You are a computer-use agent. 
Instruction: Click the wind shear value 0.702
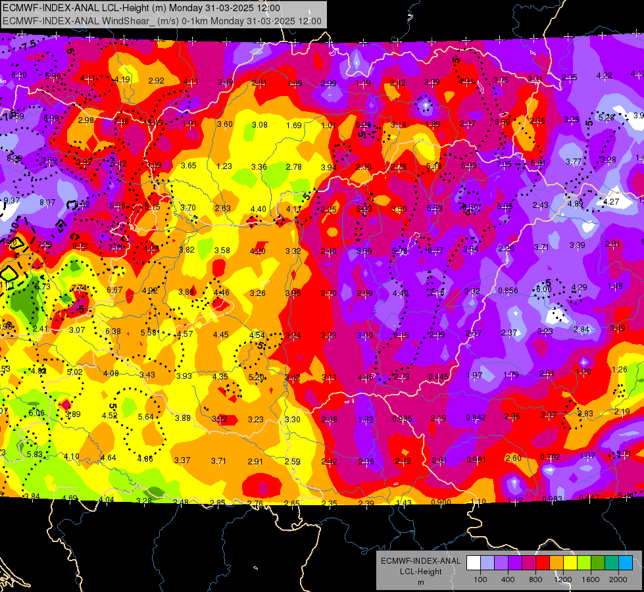[550, 457]
